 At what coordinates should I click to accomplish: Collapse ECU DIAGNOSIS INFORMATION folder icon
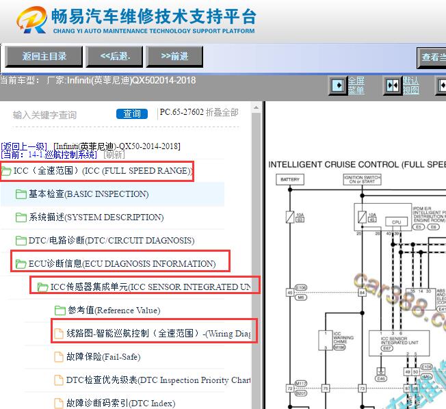coord(21,264)
